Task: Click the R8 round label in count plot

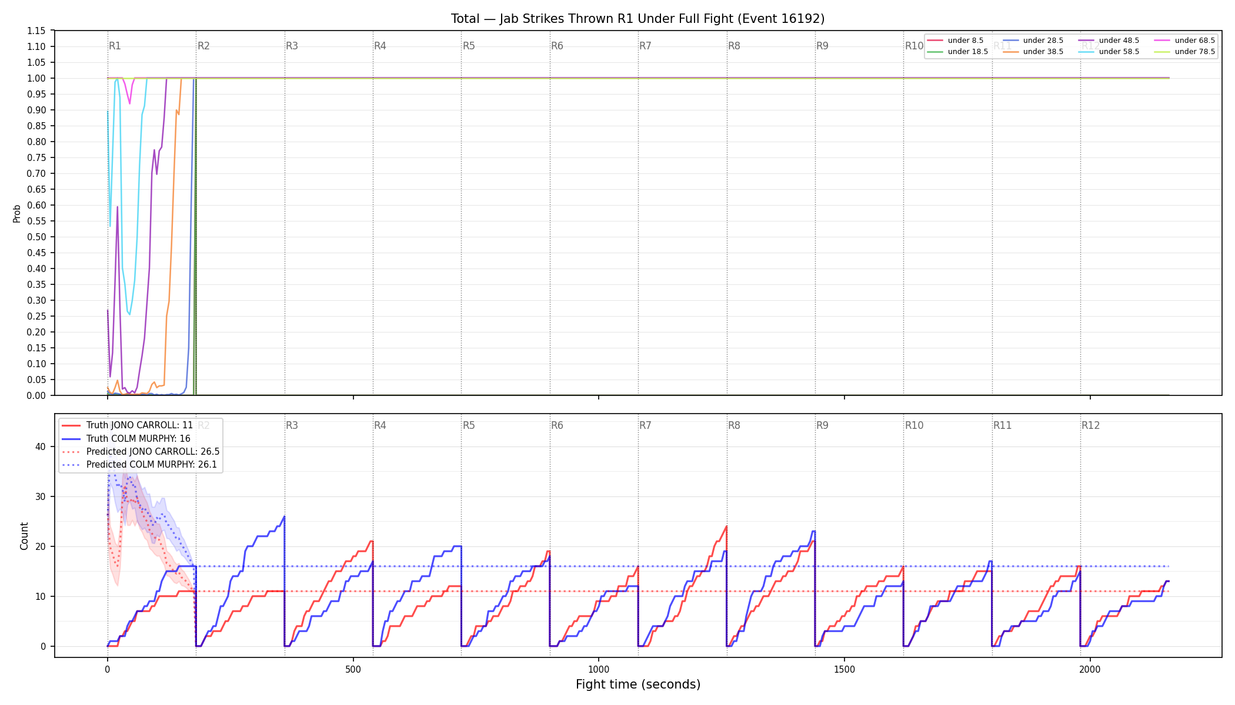Action: tap(734, 425)
